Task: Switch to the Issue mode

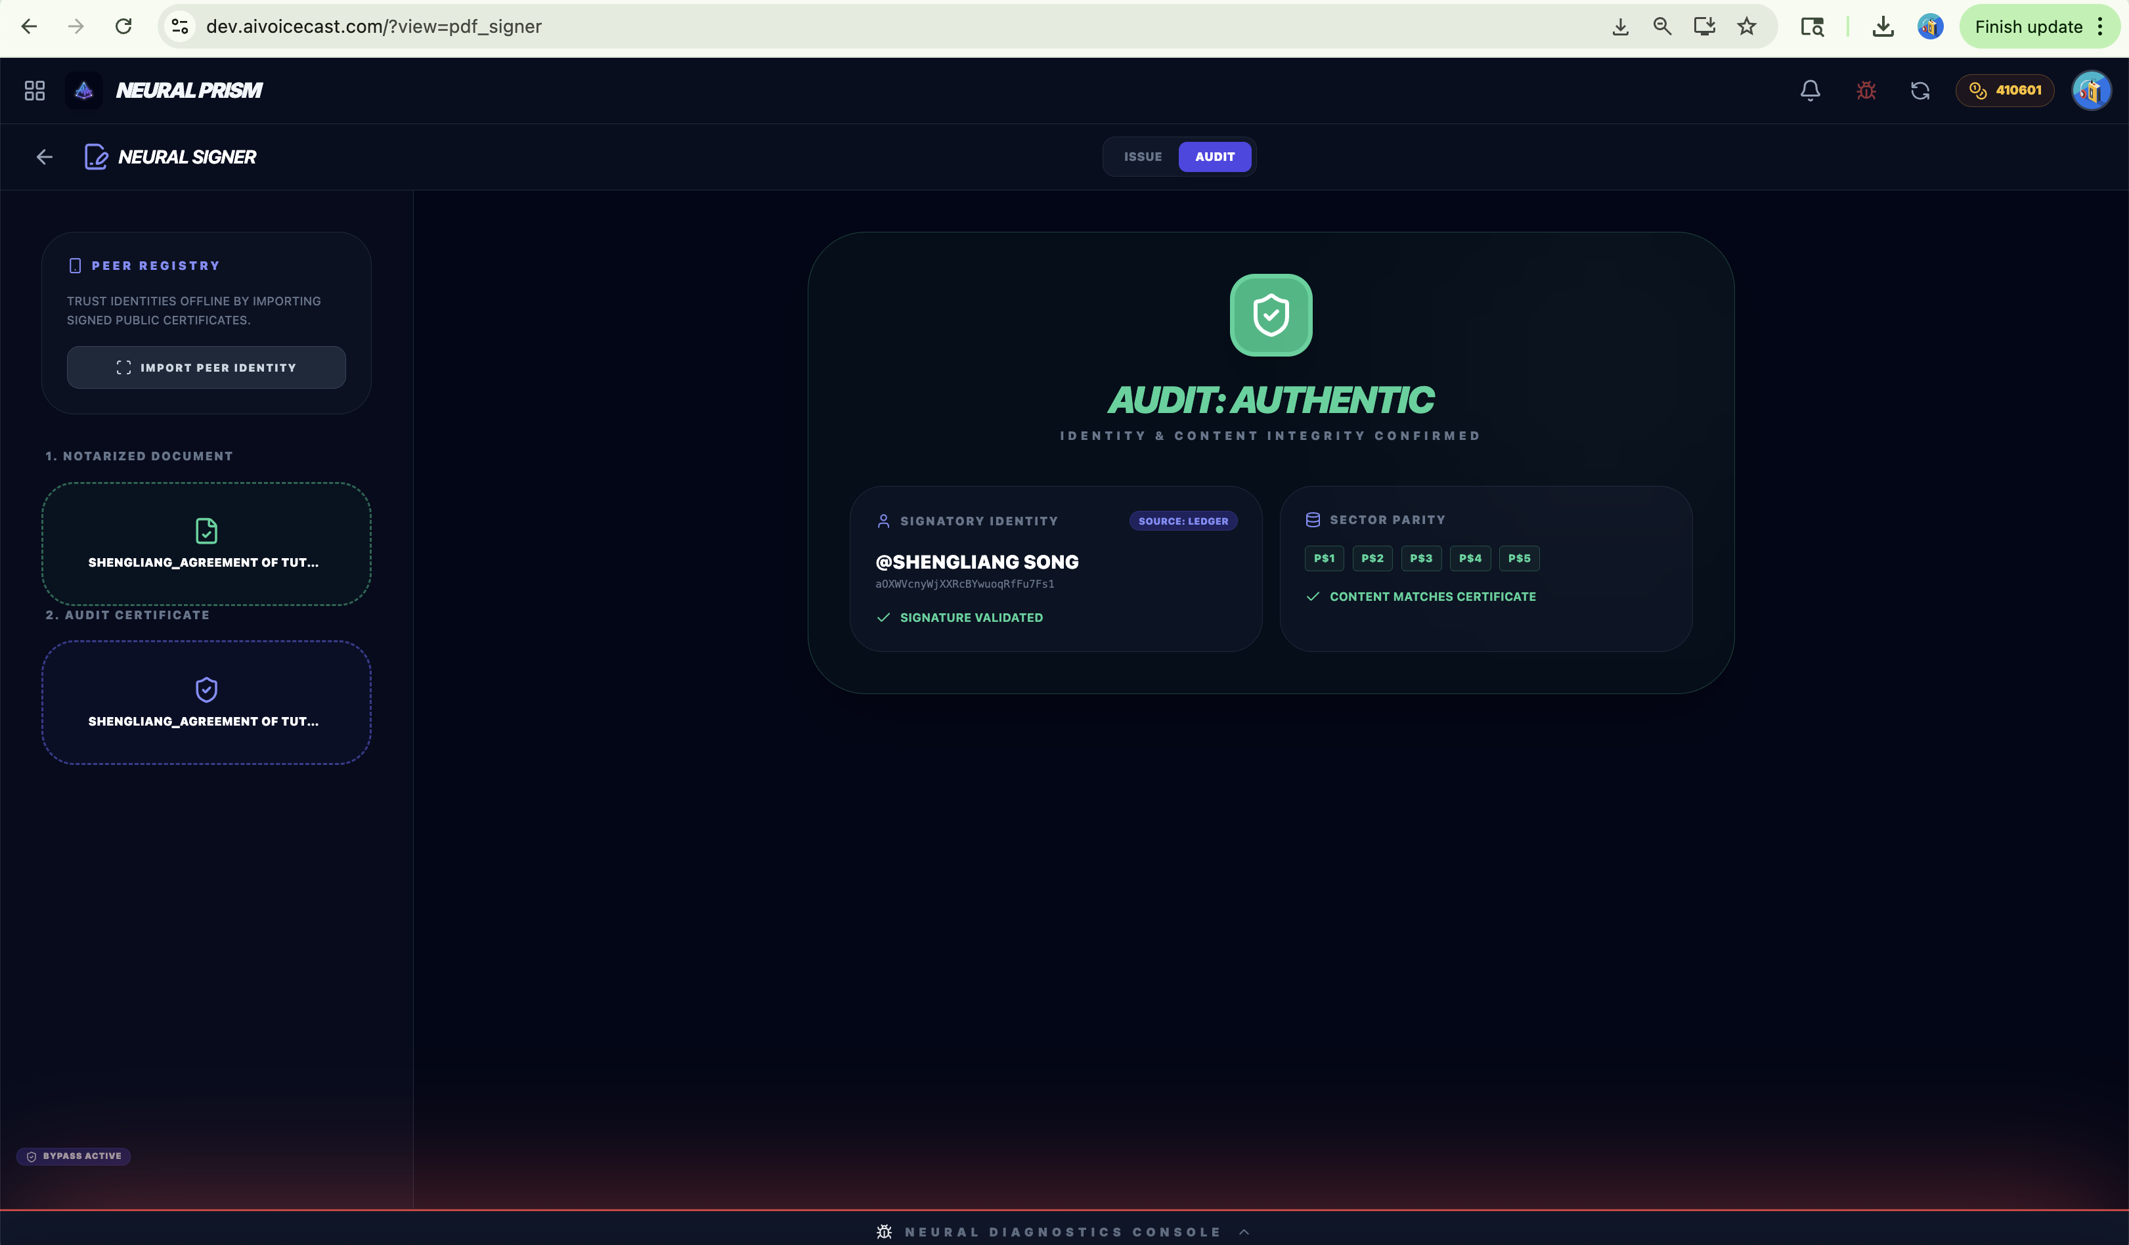Action: pos(1142,157)
